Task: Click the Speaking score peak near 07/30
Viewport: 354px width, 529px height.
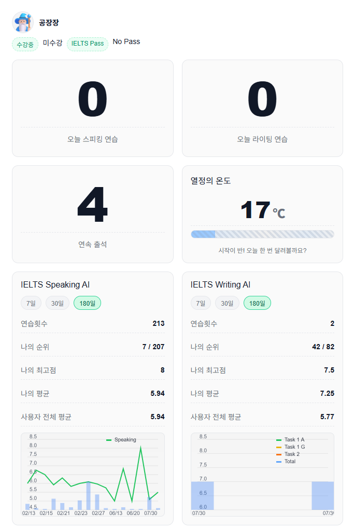Action: [141, 447]
